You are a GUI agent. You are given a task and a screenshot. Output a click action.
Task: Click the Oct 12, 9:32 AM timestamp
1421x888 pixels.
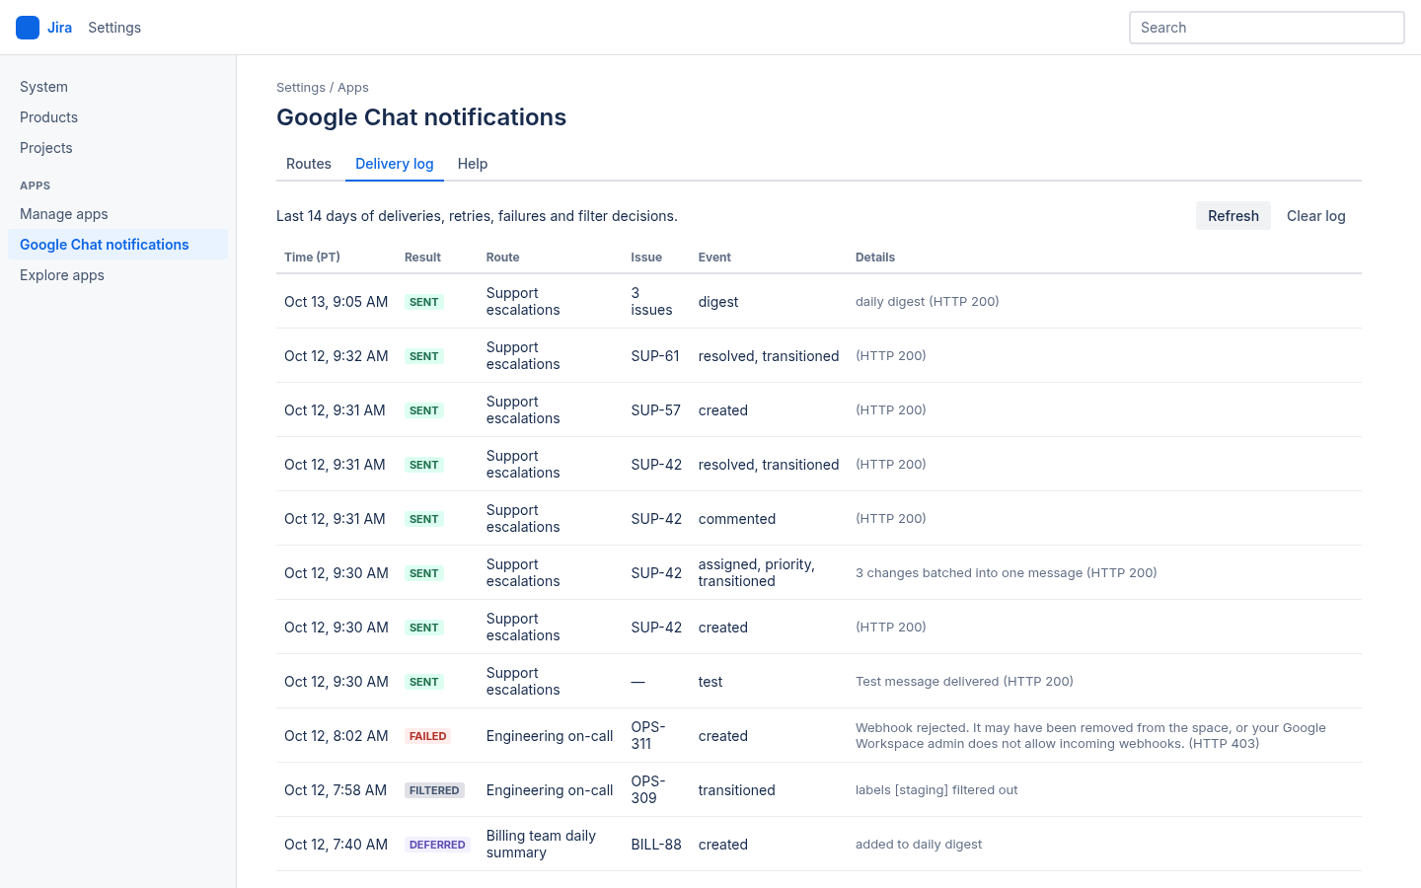coord(337,356)
